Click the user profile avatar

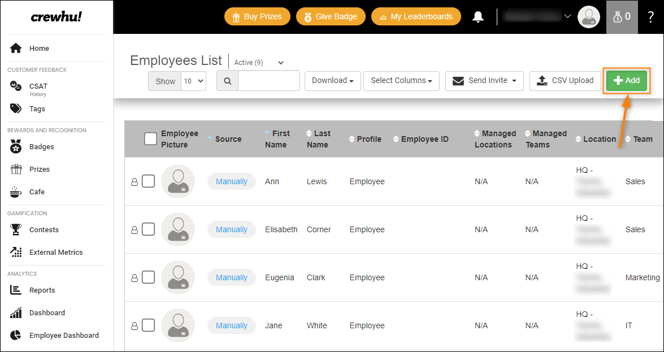[589, 17]
